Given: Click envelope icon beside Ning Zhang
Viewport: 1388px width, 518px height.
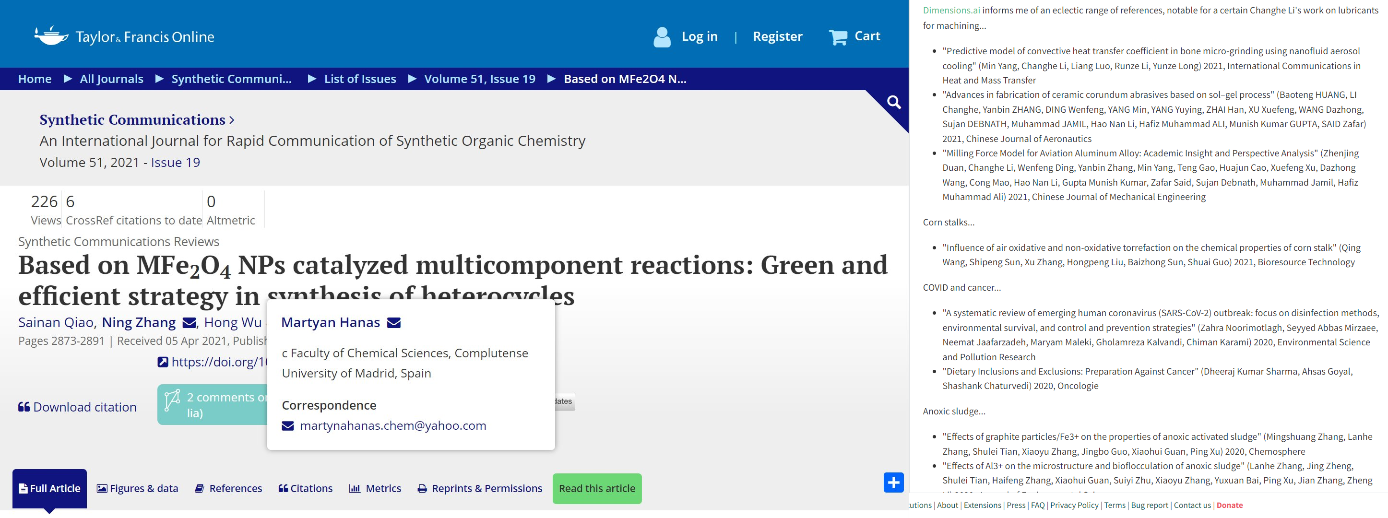Looking at the screenshot, I should [x=189, y=323].
